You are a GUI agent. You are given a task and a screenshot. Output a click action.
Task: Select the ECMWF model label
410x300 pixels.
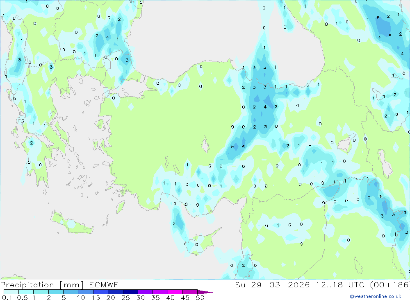(104, 285)
